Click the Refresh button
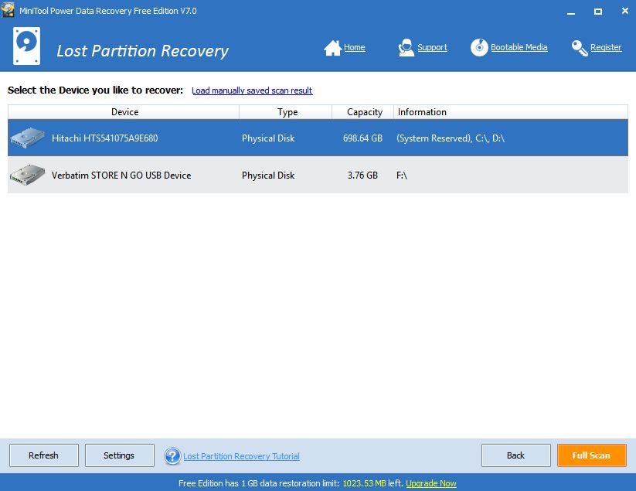This screenshot has height=491, width=636. tap(44, 455)
